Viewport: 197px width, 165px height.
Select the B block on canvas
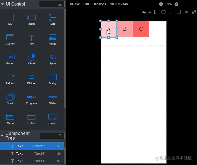tap(125, 29)
